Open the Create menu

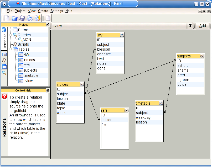pyautogui.click(x=43, y=11)
